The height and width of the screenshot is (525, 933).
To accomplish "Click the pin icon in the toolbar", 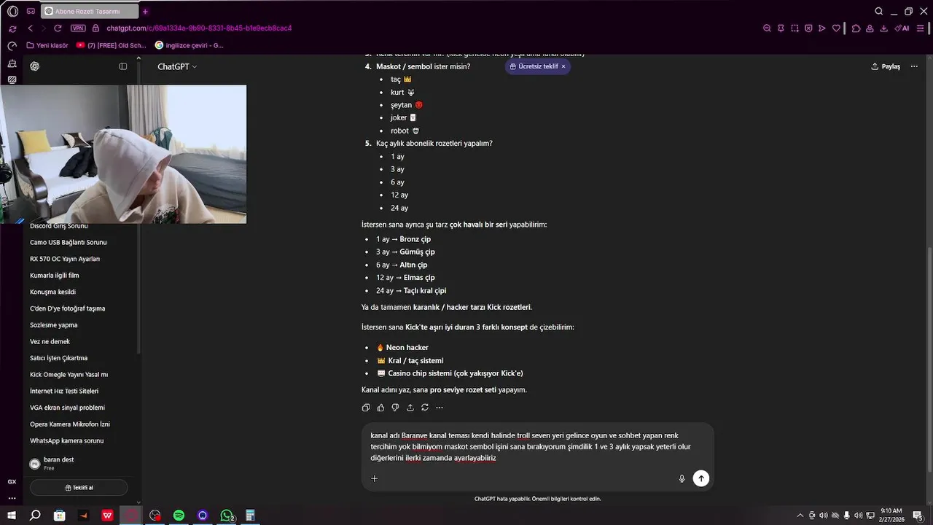I will 781,28.
